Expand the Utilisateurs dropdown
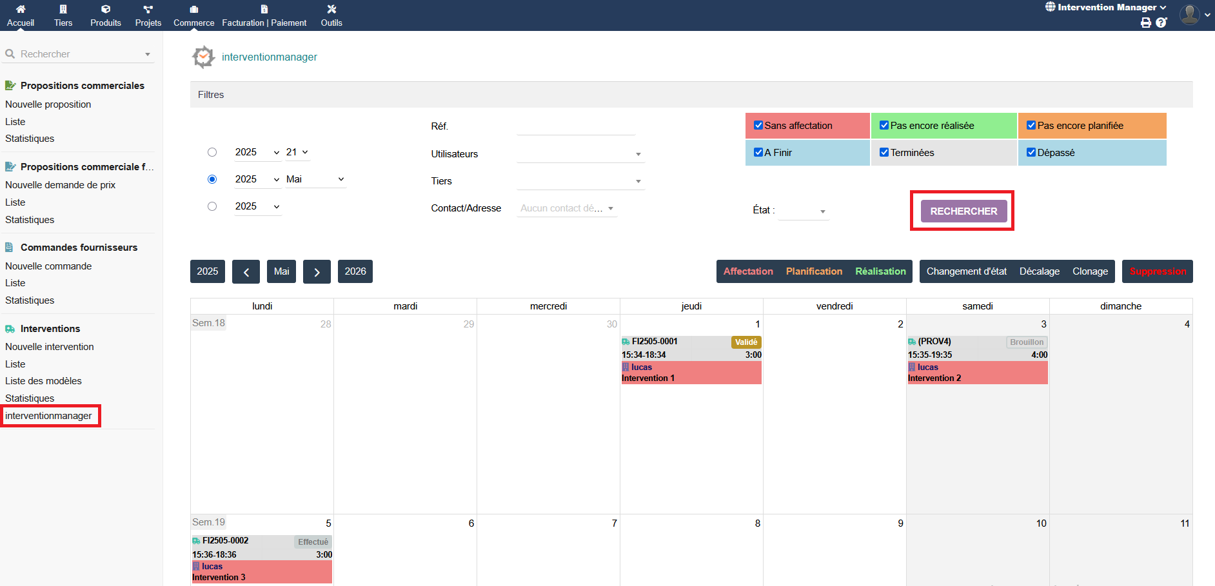Viewport: 1215px width, 586px height. pyautogui.click(x=580, y=154)
